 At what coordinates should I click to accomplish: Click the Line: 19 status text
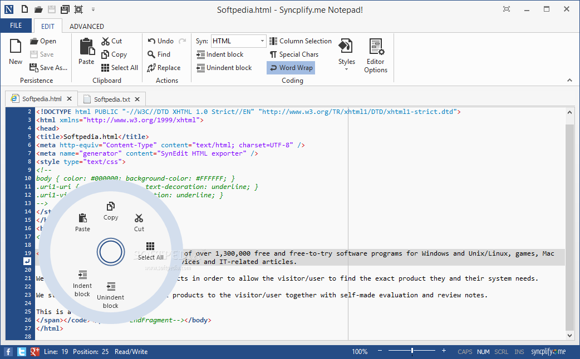click(56, 352)
